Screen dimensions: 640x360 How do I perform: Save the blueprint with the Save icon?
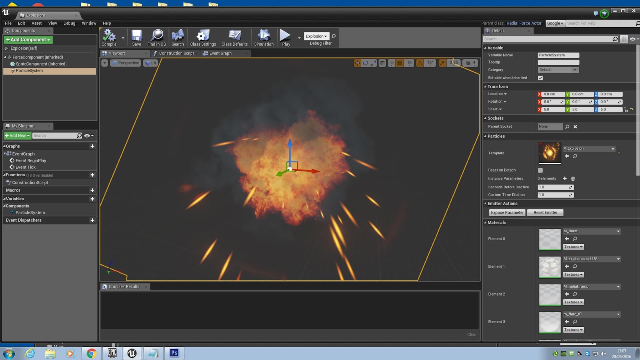(x=136, y=38)
